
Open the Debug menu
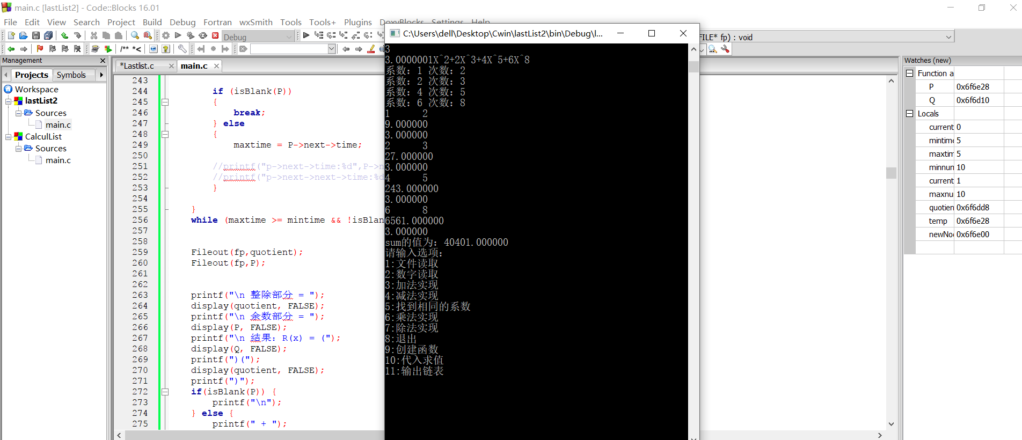pyautogui.click(x=182, y=22)
